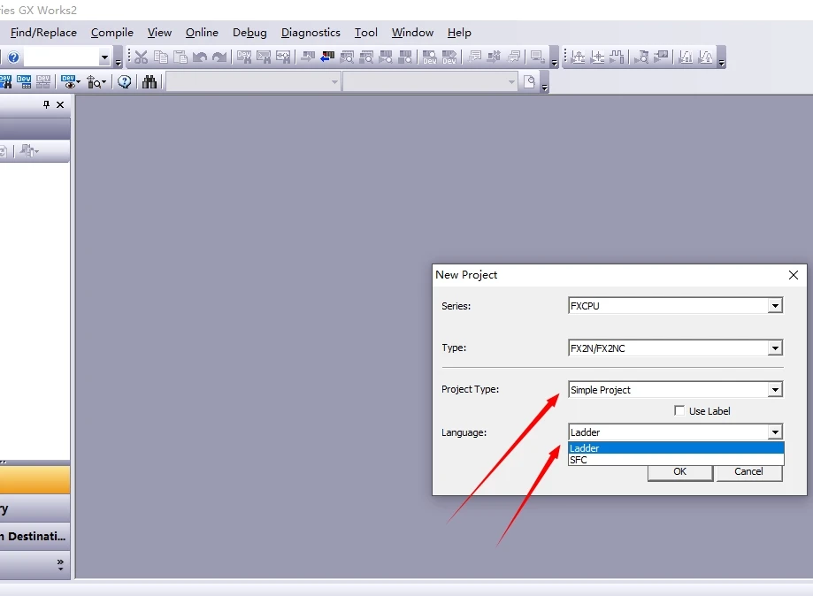Screen dimensions: 813x596
Task: Click the Write to PLC icon
Action: pyautogui.click(x=308, y=57)
